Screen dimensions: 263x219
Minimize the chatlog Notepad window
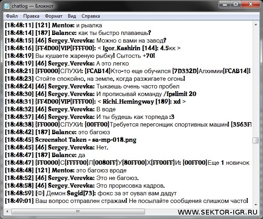pos(224,4)
